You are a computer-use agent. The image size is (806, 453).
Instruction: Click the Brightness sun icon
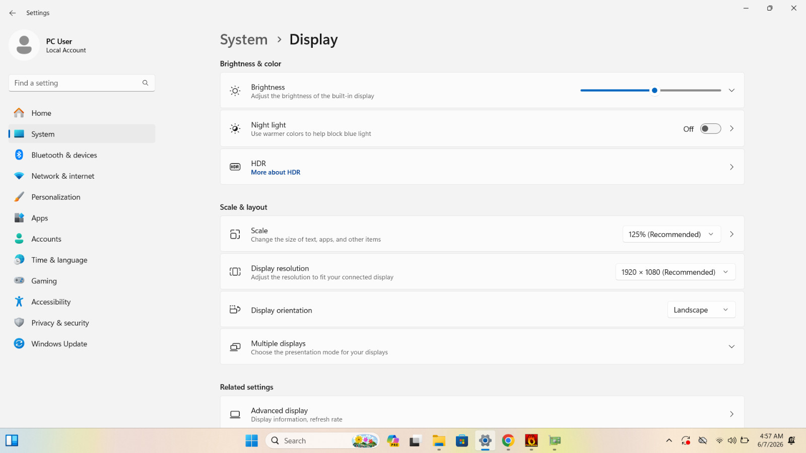coord(235,91)
